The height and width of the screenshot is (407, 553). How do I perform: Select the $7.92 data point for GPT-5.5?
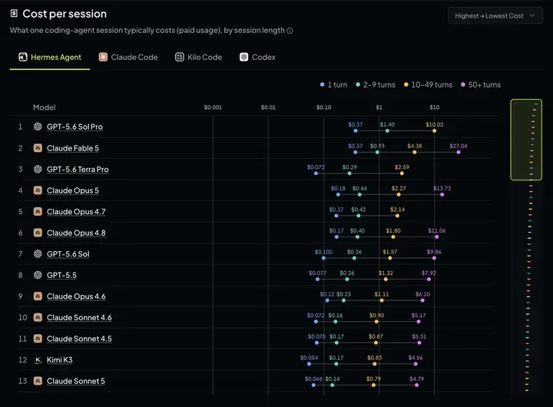tap(429, 279)
